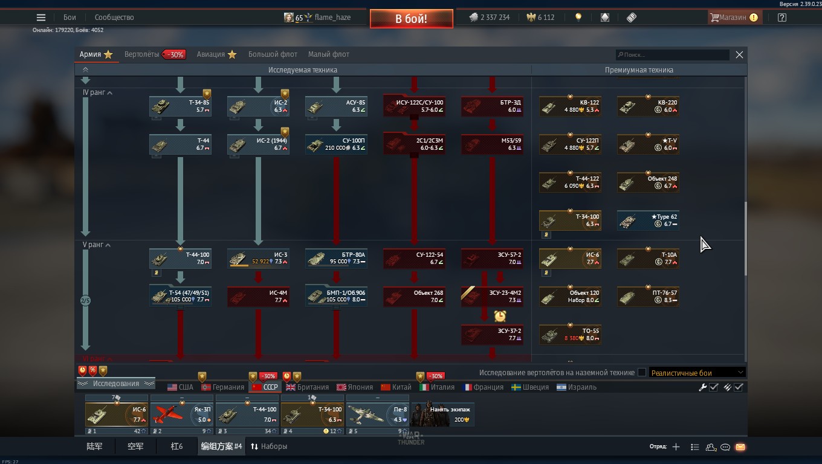The image size is (822, 464).
Task: Select the ИС-2 (1944) tank card
Action: click(258, 144)
